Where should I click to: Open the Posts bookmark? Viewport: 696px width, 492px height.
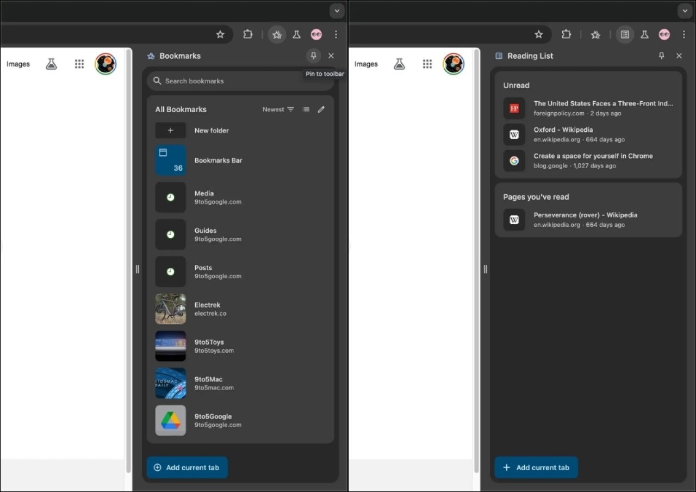240,272
